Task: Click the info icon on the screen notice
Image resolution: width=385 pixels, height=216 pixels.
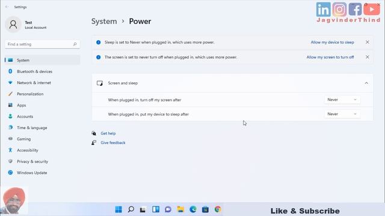Action: (99, 57)
